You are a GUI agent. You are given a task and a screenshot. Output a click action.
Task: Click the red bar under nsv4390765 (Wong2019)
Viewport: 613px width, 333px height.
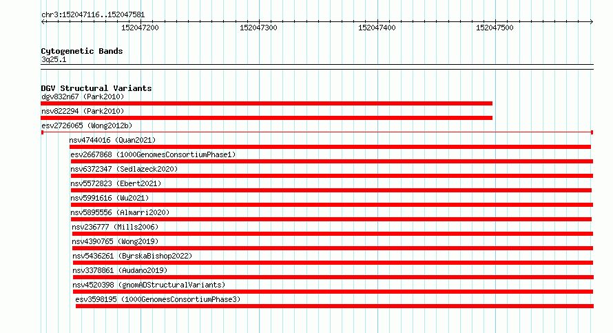(333, 248)
